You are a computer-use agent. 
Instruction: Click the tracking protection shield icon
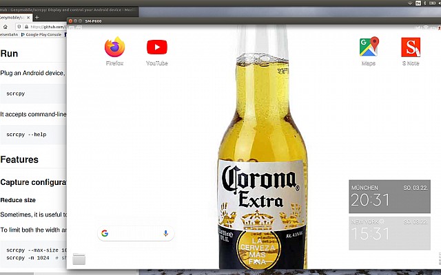click(x=19, y=27)
